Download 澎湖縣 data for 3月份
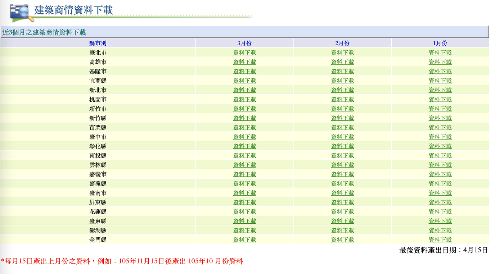504x274 pixels. coord(245,230)
